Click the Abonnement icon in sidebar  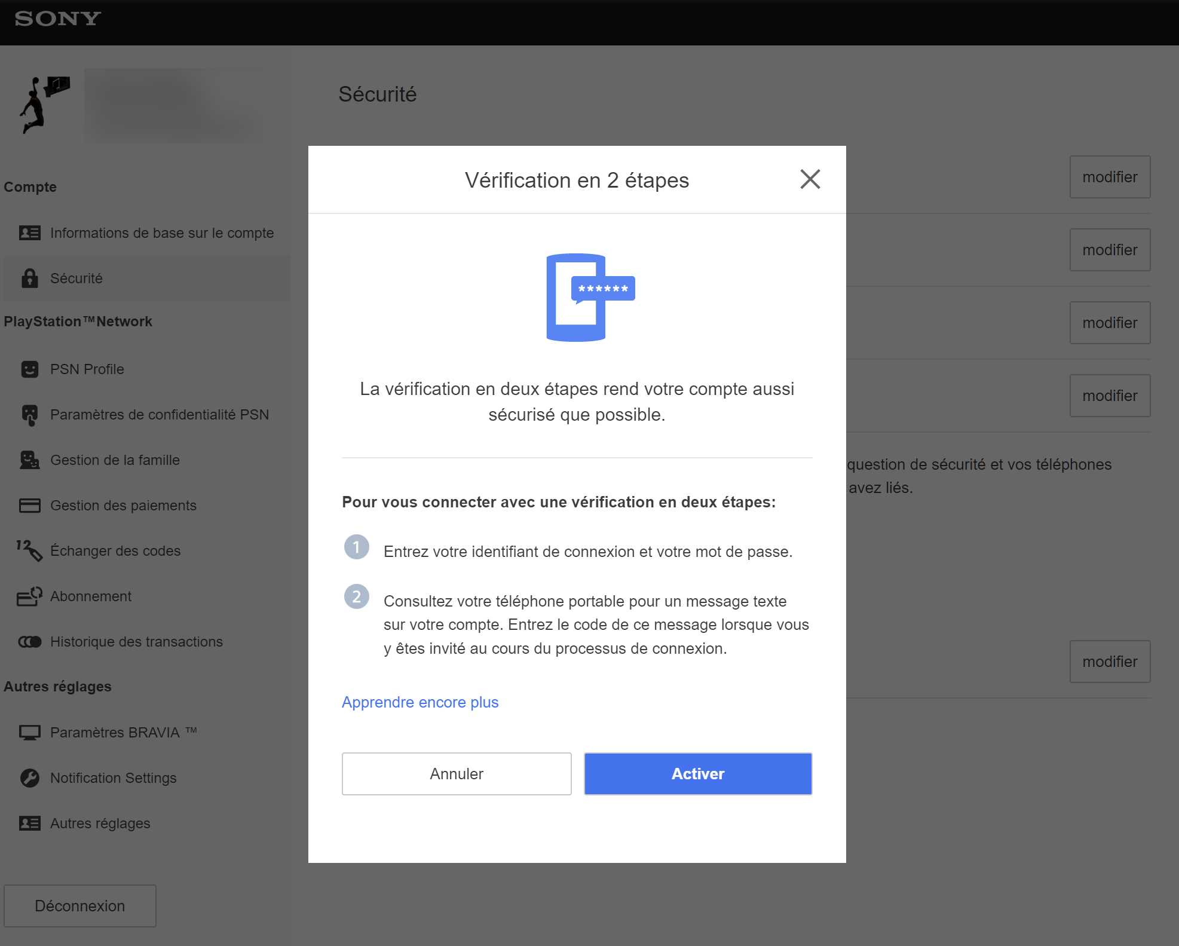click(x=30, y=596)
